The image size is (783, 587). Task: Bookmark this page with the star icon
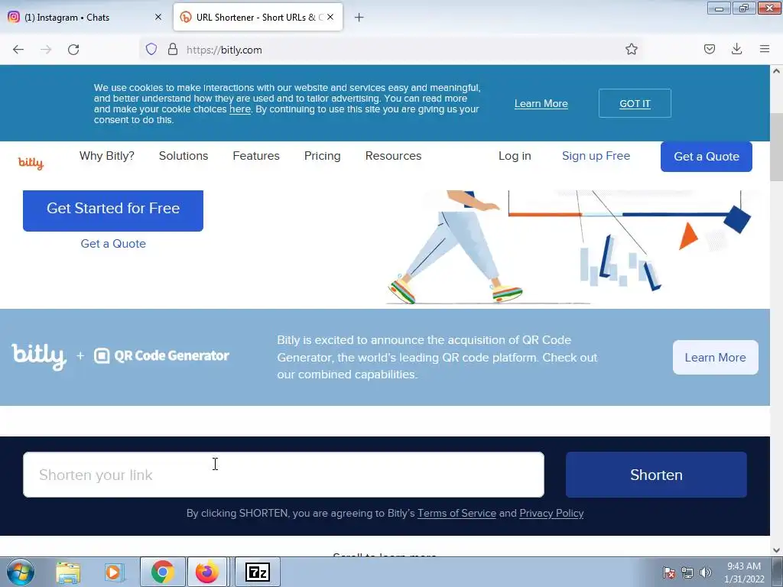pos(631,50)
